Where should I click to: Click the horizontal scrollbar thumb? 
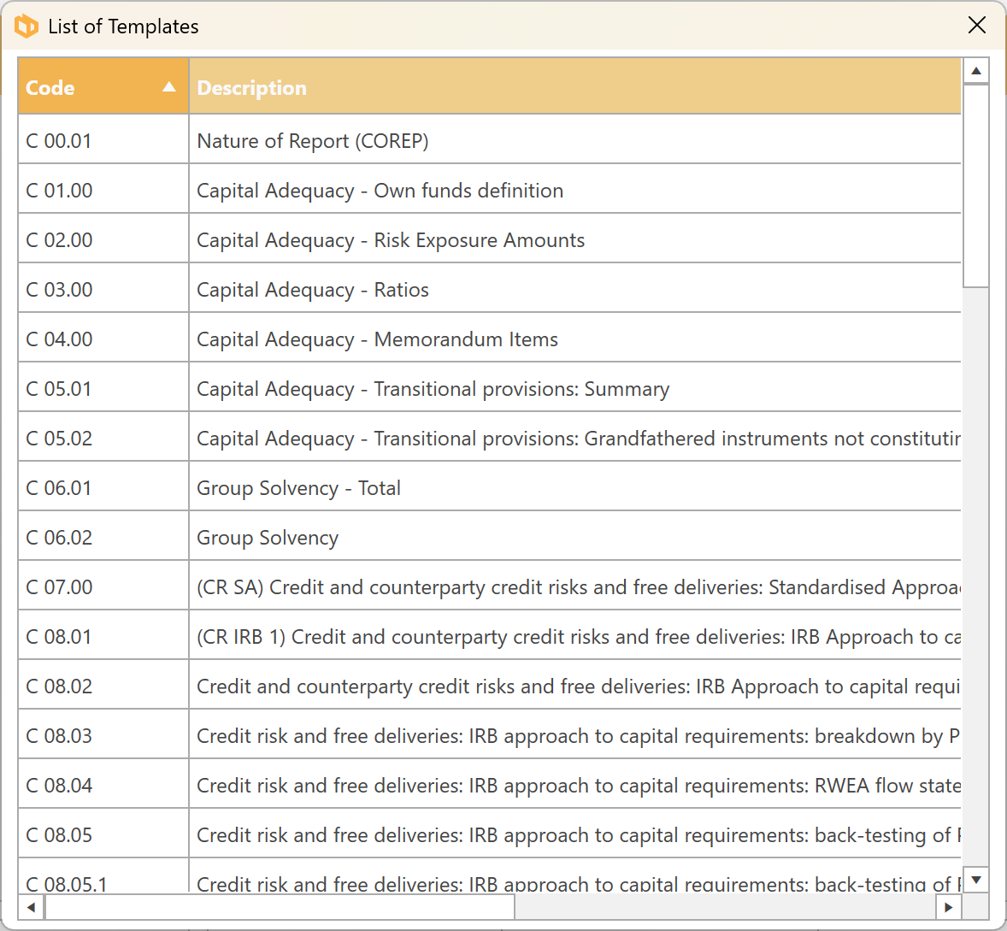pyautogui.click(x=280, y=907)
